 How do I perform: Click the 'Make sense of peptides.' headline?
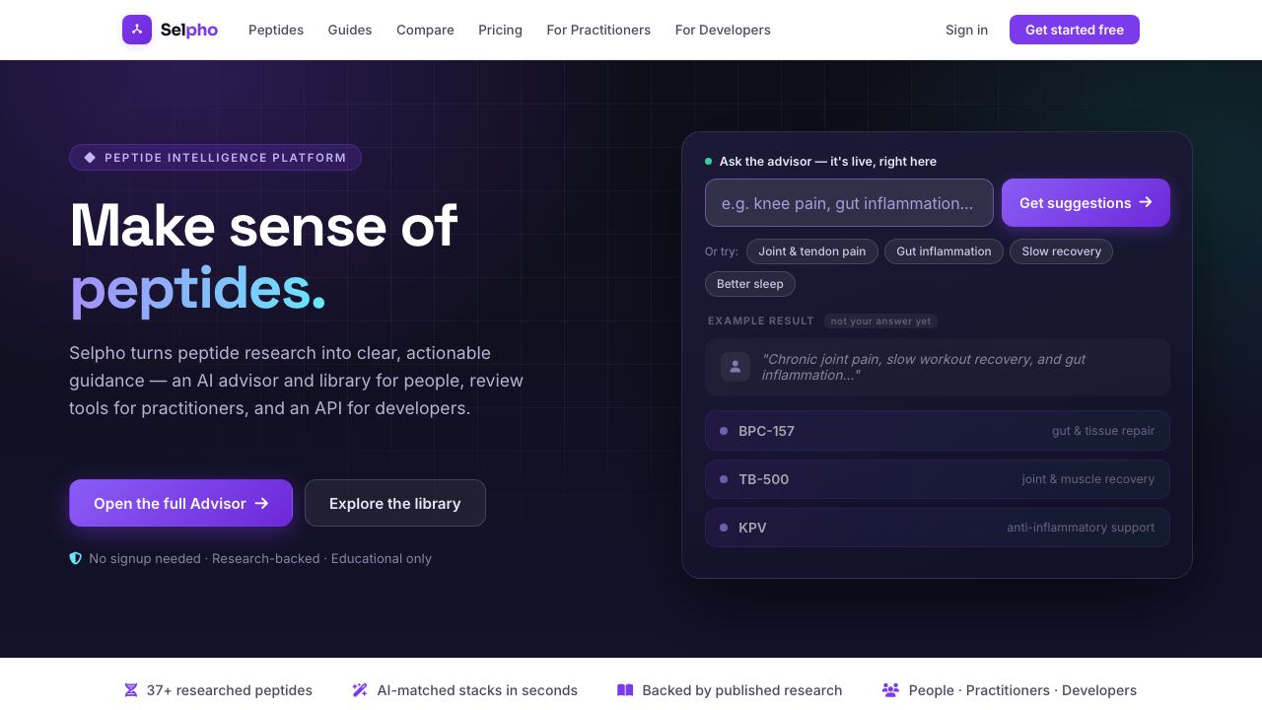click(x=264, y=256)
